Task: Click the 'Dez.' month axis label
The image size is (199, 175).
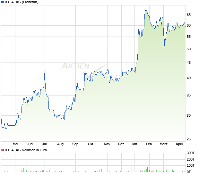Action: coord(122,144)
